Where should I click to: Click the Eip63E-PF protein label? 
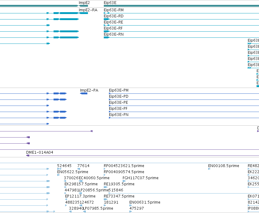pos(118,109)
